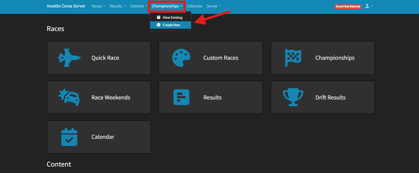Click the calendar check icon
Screen dimensions: 419x173
[x=69, y=137]
